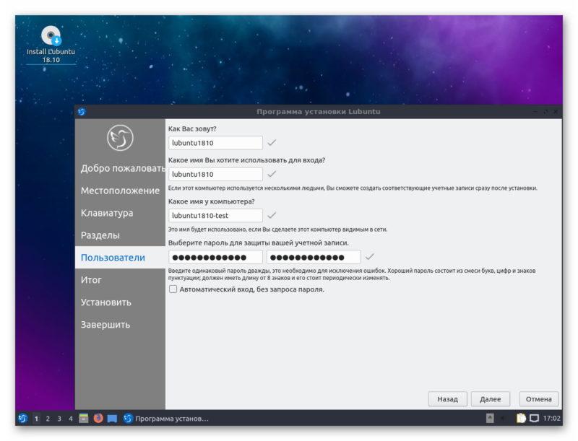Click the Программа установки Lubuntu window title
578x441 pixels.
click(319, 112)
